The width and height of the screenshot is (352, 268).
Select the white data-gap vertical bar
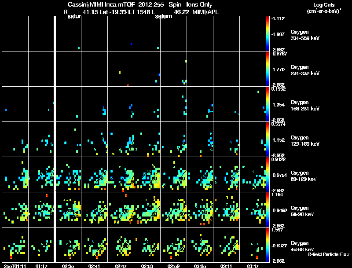[x=55, y=139]
